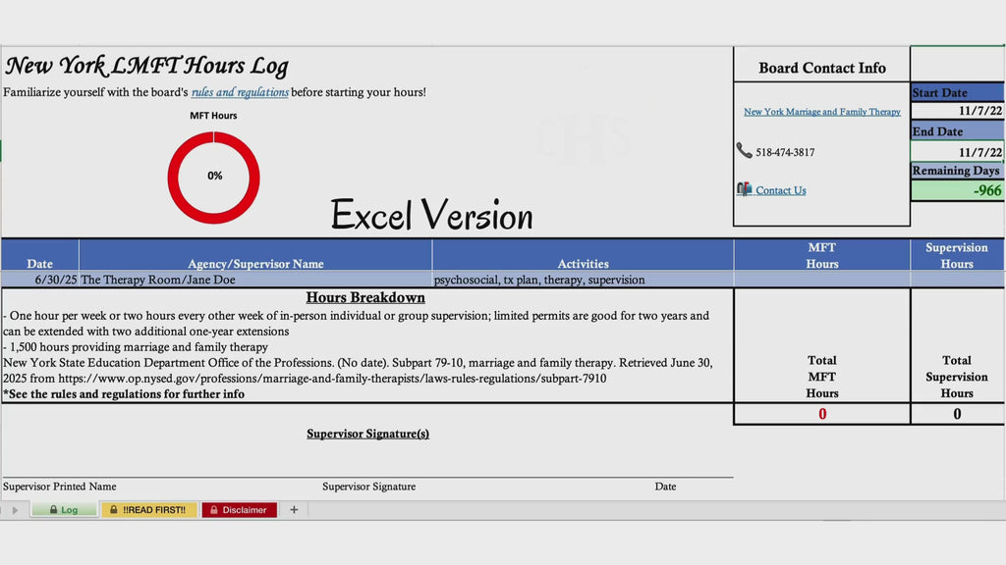The width and height of the screenshot is (1006, 565).
Task: Click the sheet tab scroll right arrow
Action: 16,510
